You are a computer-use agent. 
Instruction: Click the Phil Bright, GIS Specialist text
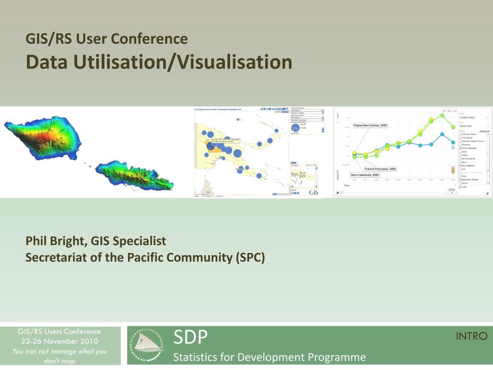click(96, 241)
